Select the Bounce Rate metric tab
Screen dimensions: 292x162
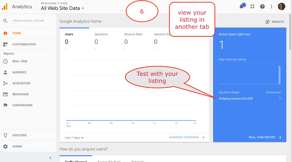point(133,34)
